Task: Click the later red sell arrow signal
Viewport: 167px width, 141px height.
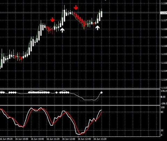Action: (x=76, y=7)
